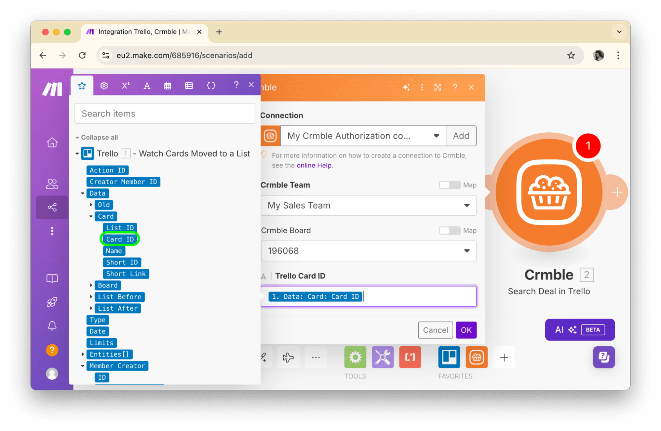Click the Team users sidebar icon
Viewport: 661px width, 431px height.
[x=52, y=184]
